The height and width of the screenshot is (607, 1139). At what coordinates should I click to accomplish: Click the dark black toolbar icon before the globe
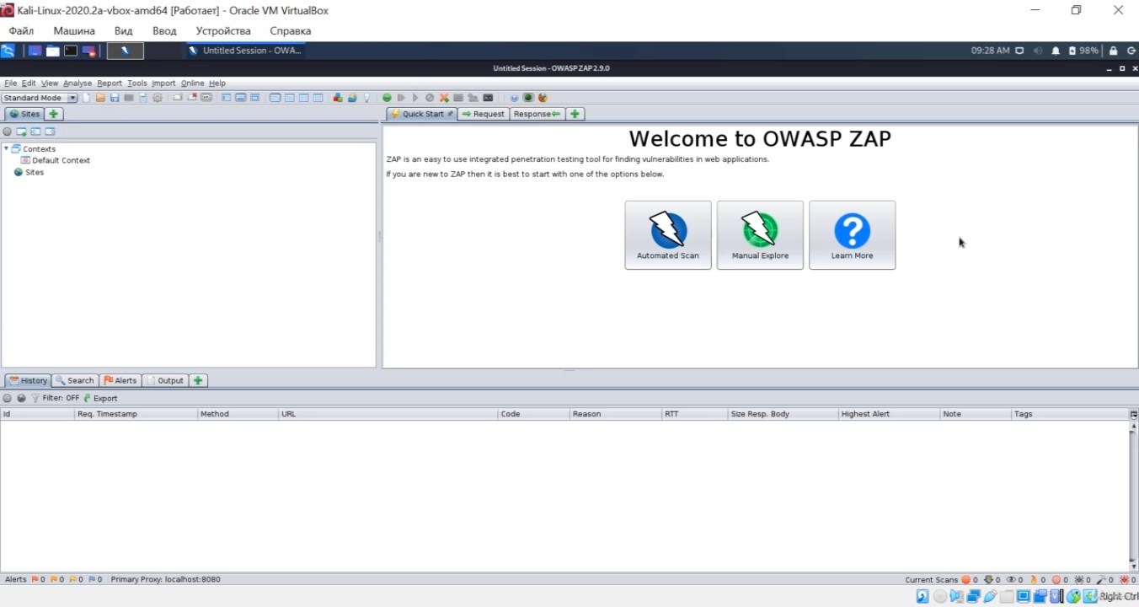(488, 98)
